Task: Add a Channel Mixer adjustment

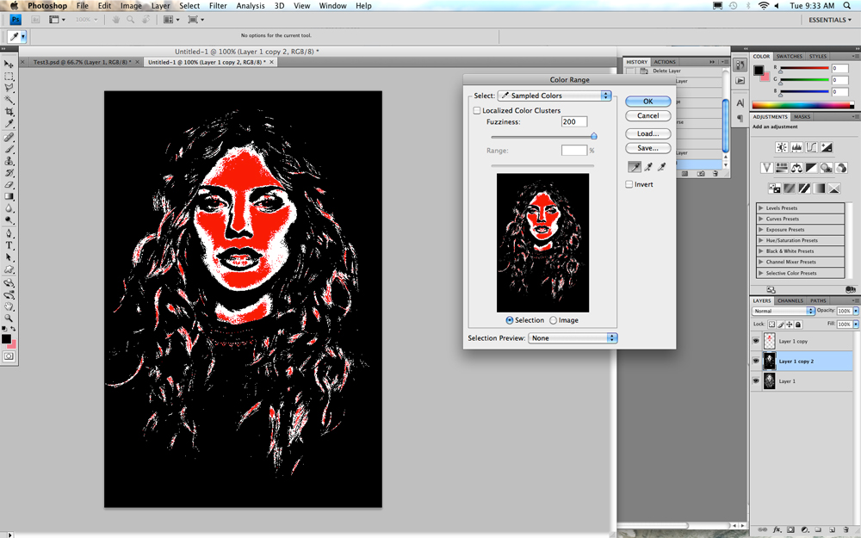Action: coord(840,168)
